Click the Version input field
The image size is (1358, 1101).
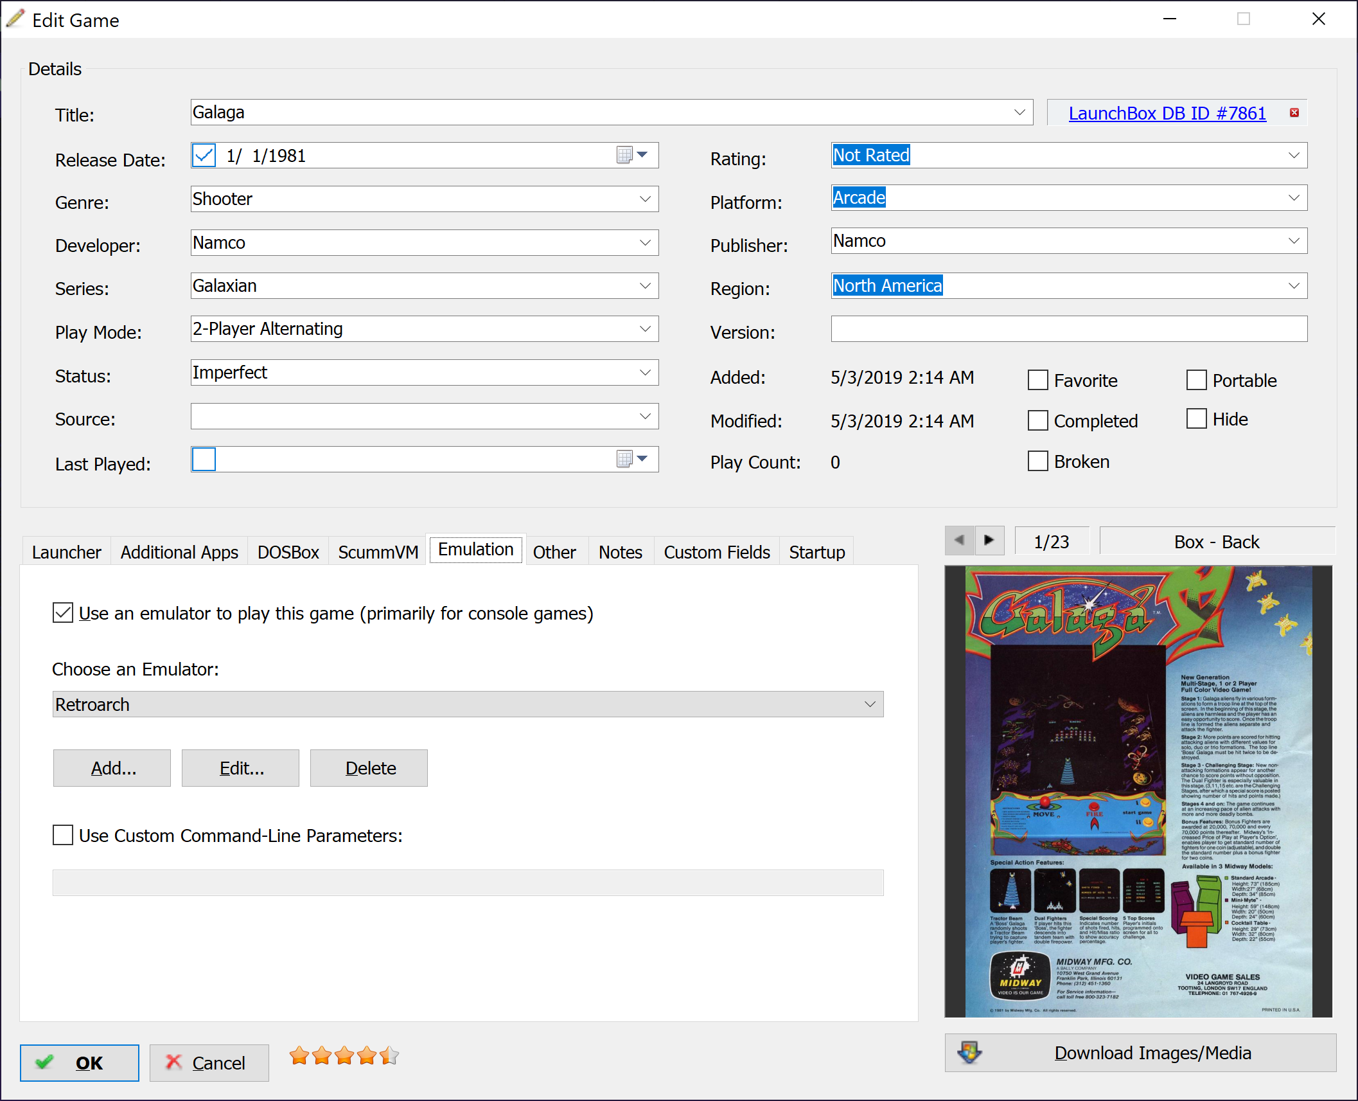1069,329
